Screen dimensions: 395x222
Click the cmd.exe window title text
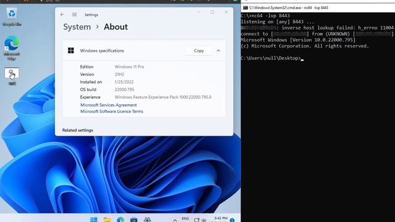click(289, 8)
